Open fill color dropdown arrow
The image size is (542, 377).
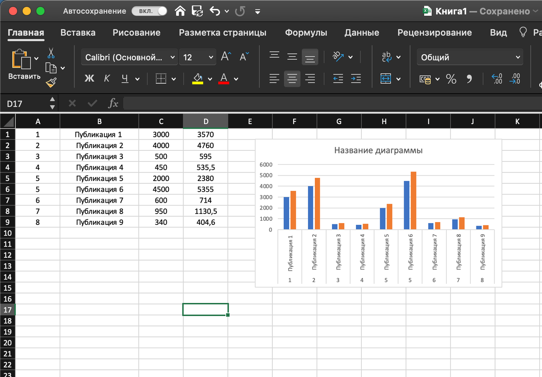click(210, 79)
